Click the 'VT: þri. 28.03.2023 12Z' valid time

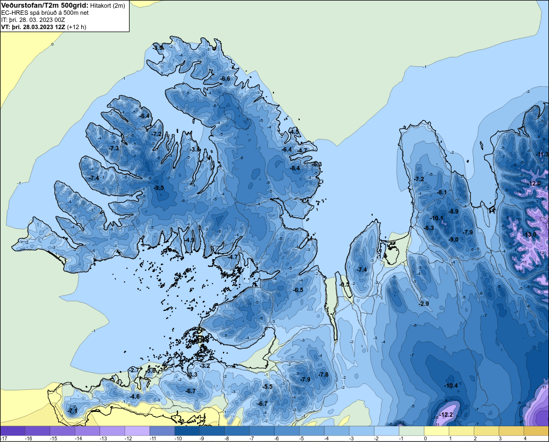coord(33,27)
